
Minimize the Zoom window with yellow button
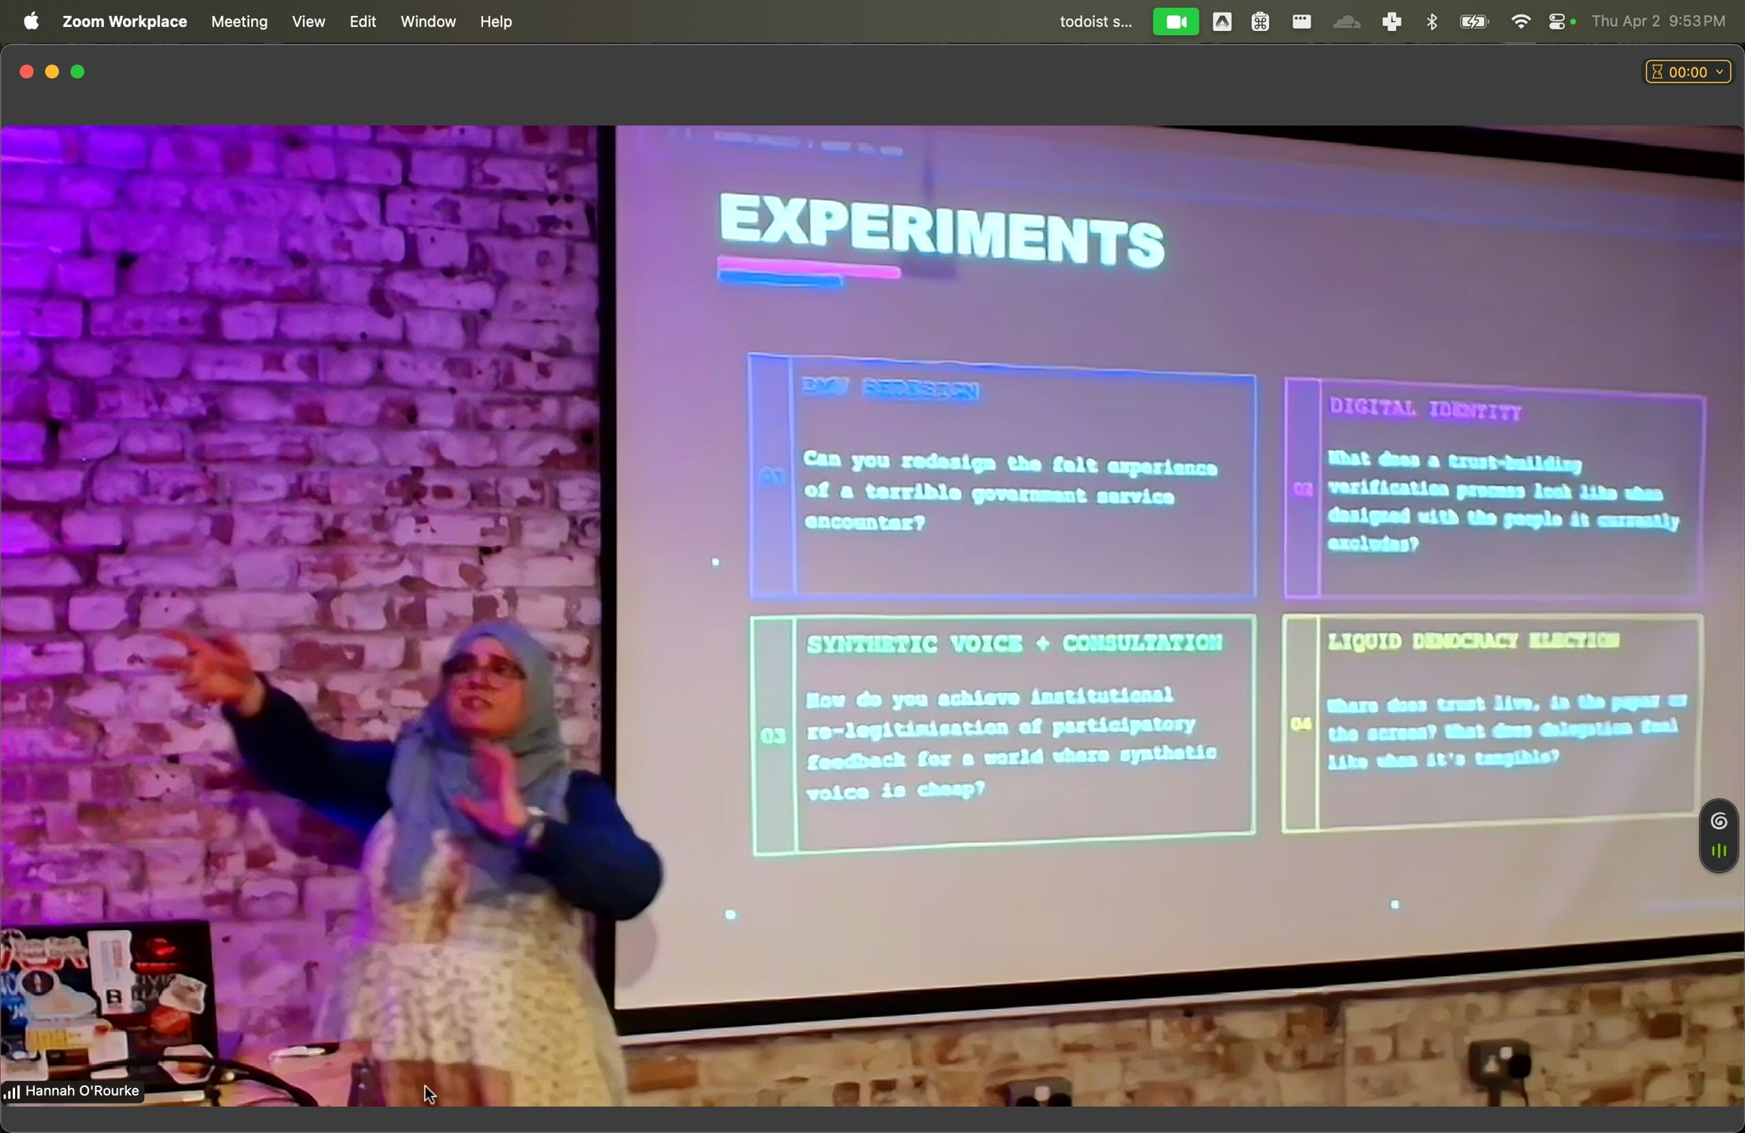52,72
